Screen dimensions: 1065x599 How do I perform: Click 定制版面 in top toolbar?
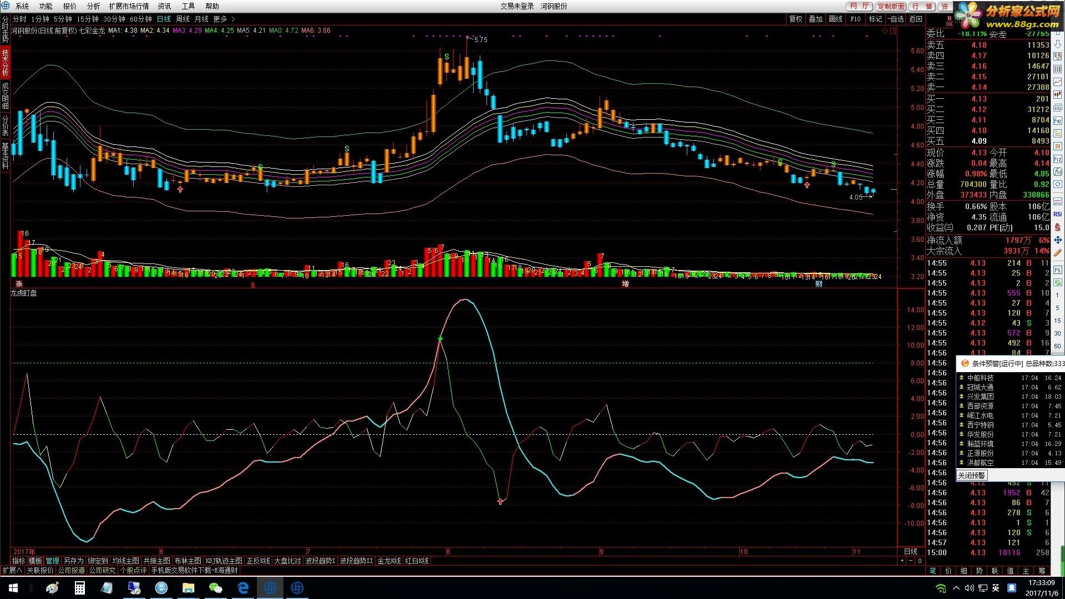pyautogui.click(x=891, y=6)
